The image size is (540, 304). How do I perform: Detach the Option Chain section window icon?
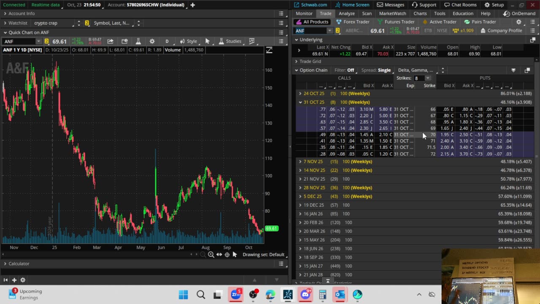pos(527,70)
